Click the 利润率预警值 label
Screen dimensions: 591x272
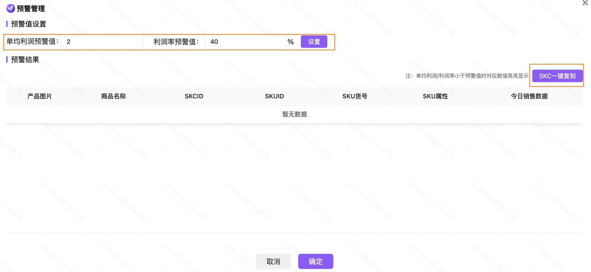point(176,42)
